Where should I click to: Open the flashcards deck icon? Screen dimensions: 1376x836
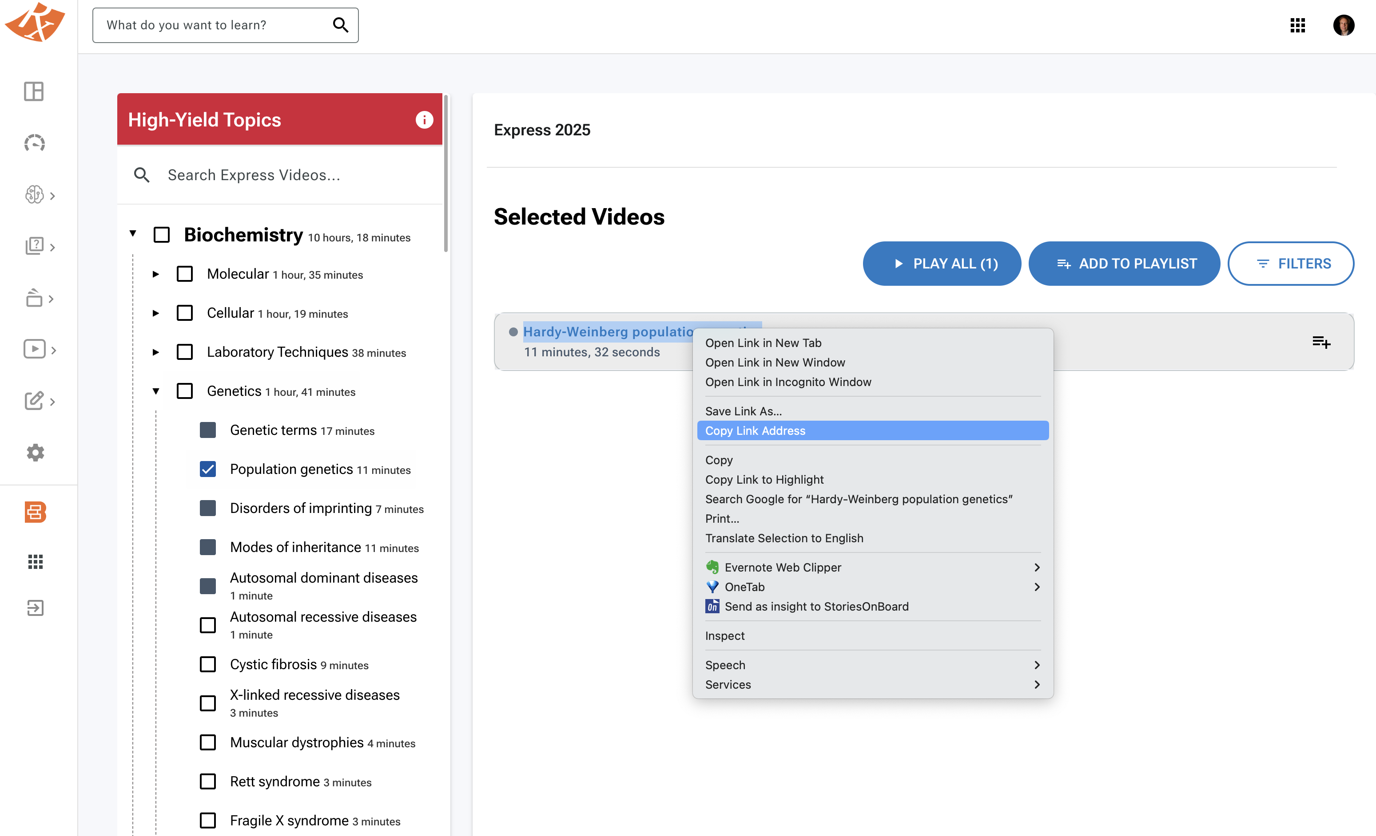click(34, 298)
